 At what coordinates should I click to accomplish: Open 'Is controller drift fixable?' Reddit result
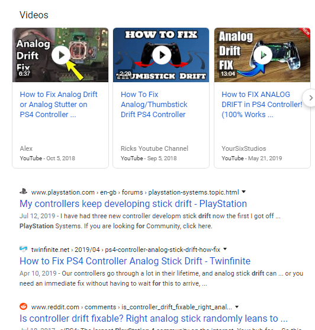(153, 318)
